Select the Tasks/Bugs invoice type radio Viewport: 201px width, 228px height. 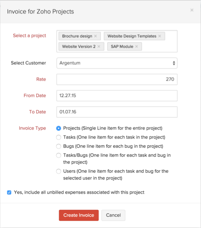(x=59, y=155)
